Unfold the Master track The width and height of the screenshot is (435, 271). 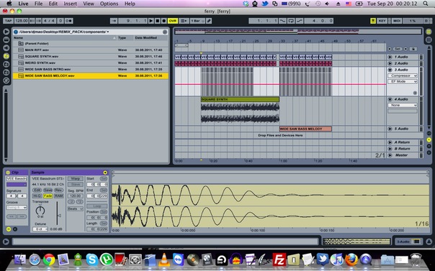coord(390,155)
